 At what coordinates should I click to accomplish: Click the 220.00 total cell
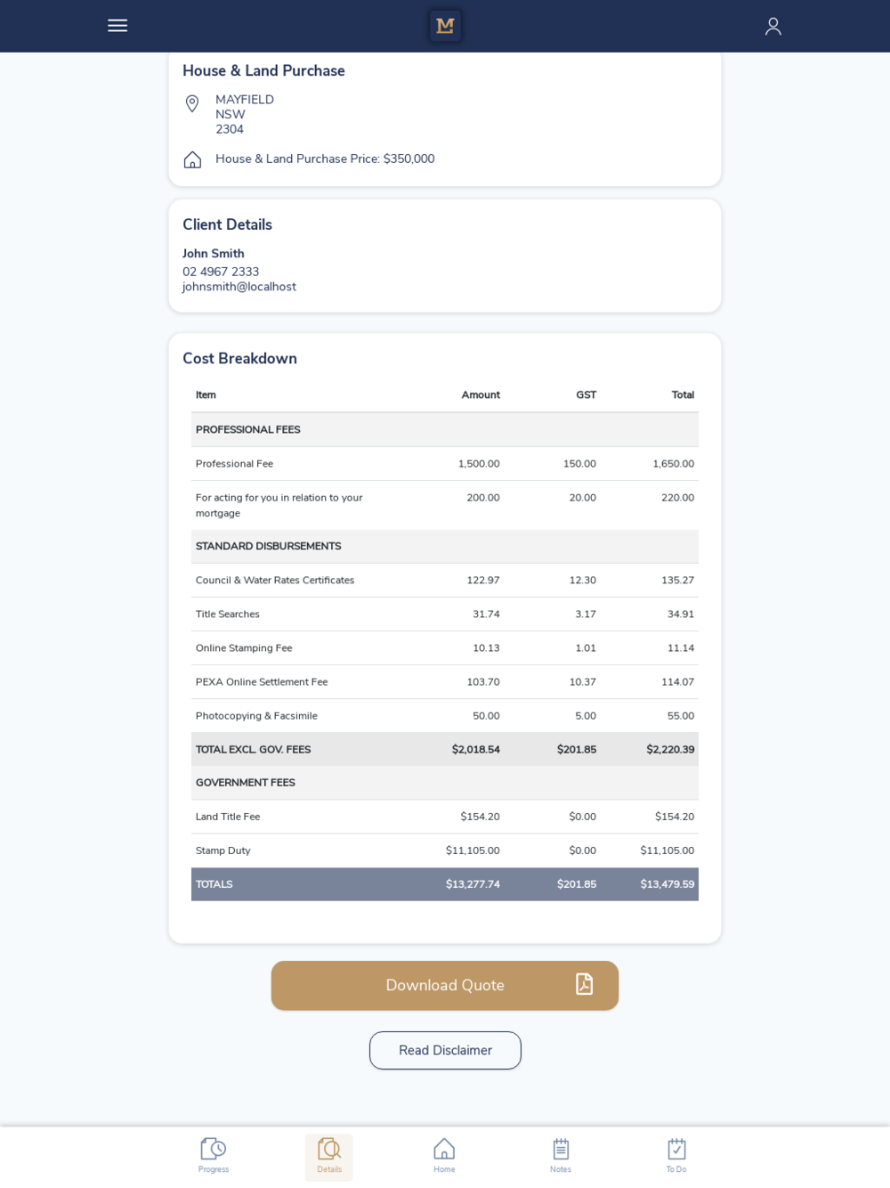click(677, 498)
